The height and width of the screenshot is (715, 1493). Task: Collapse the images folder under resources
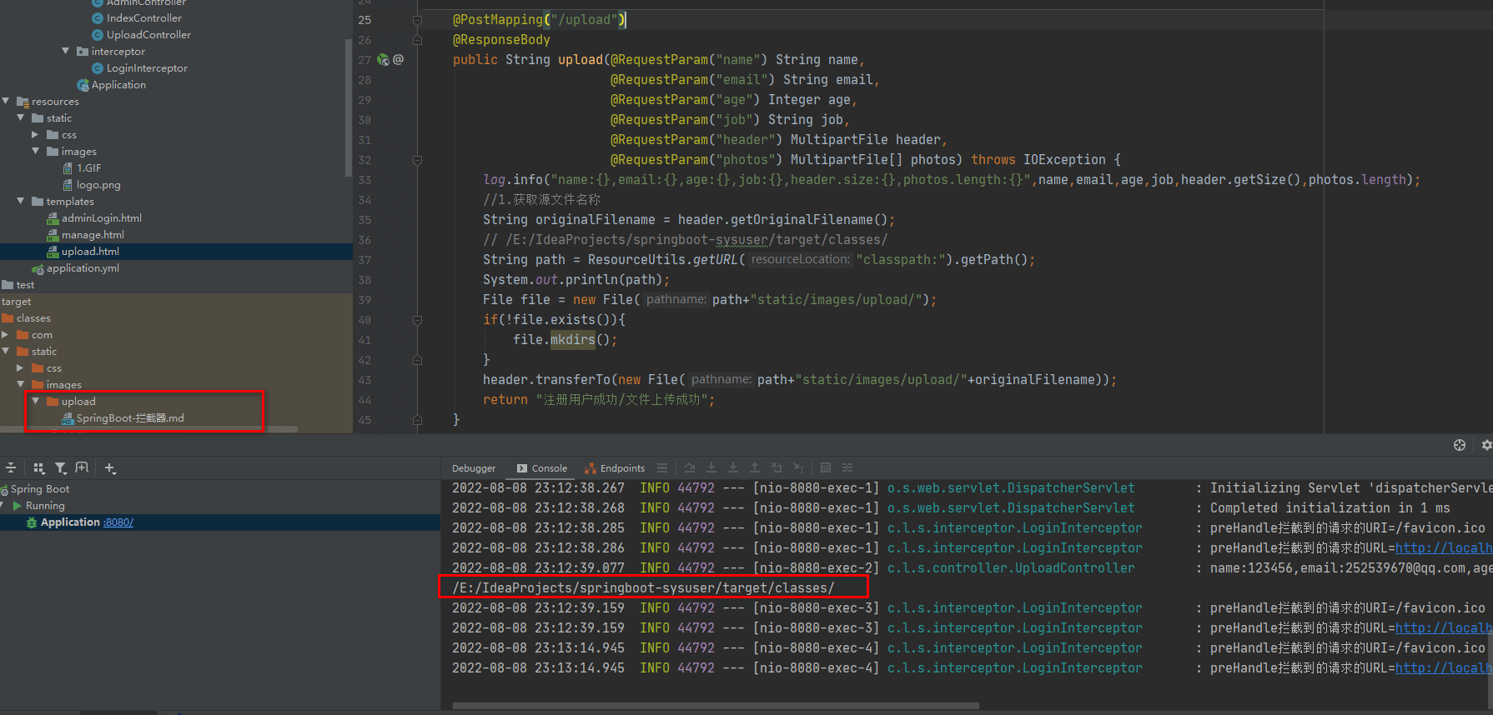tap(36, 151)
